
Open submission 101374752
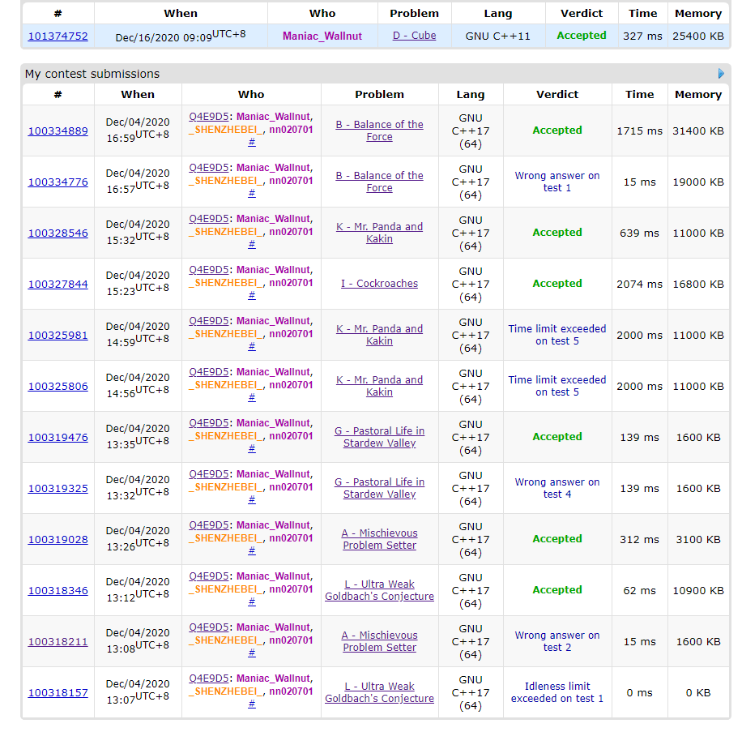[x=58, y=36]
